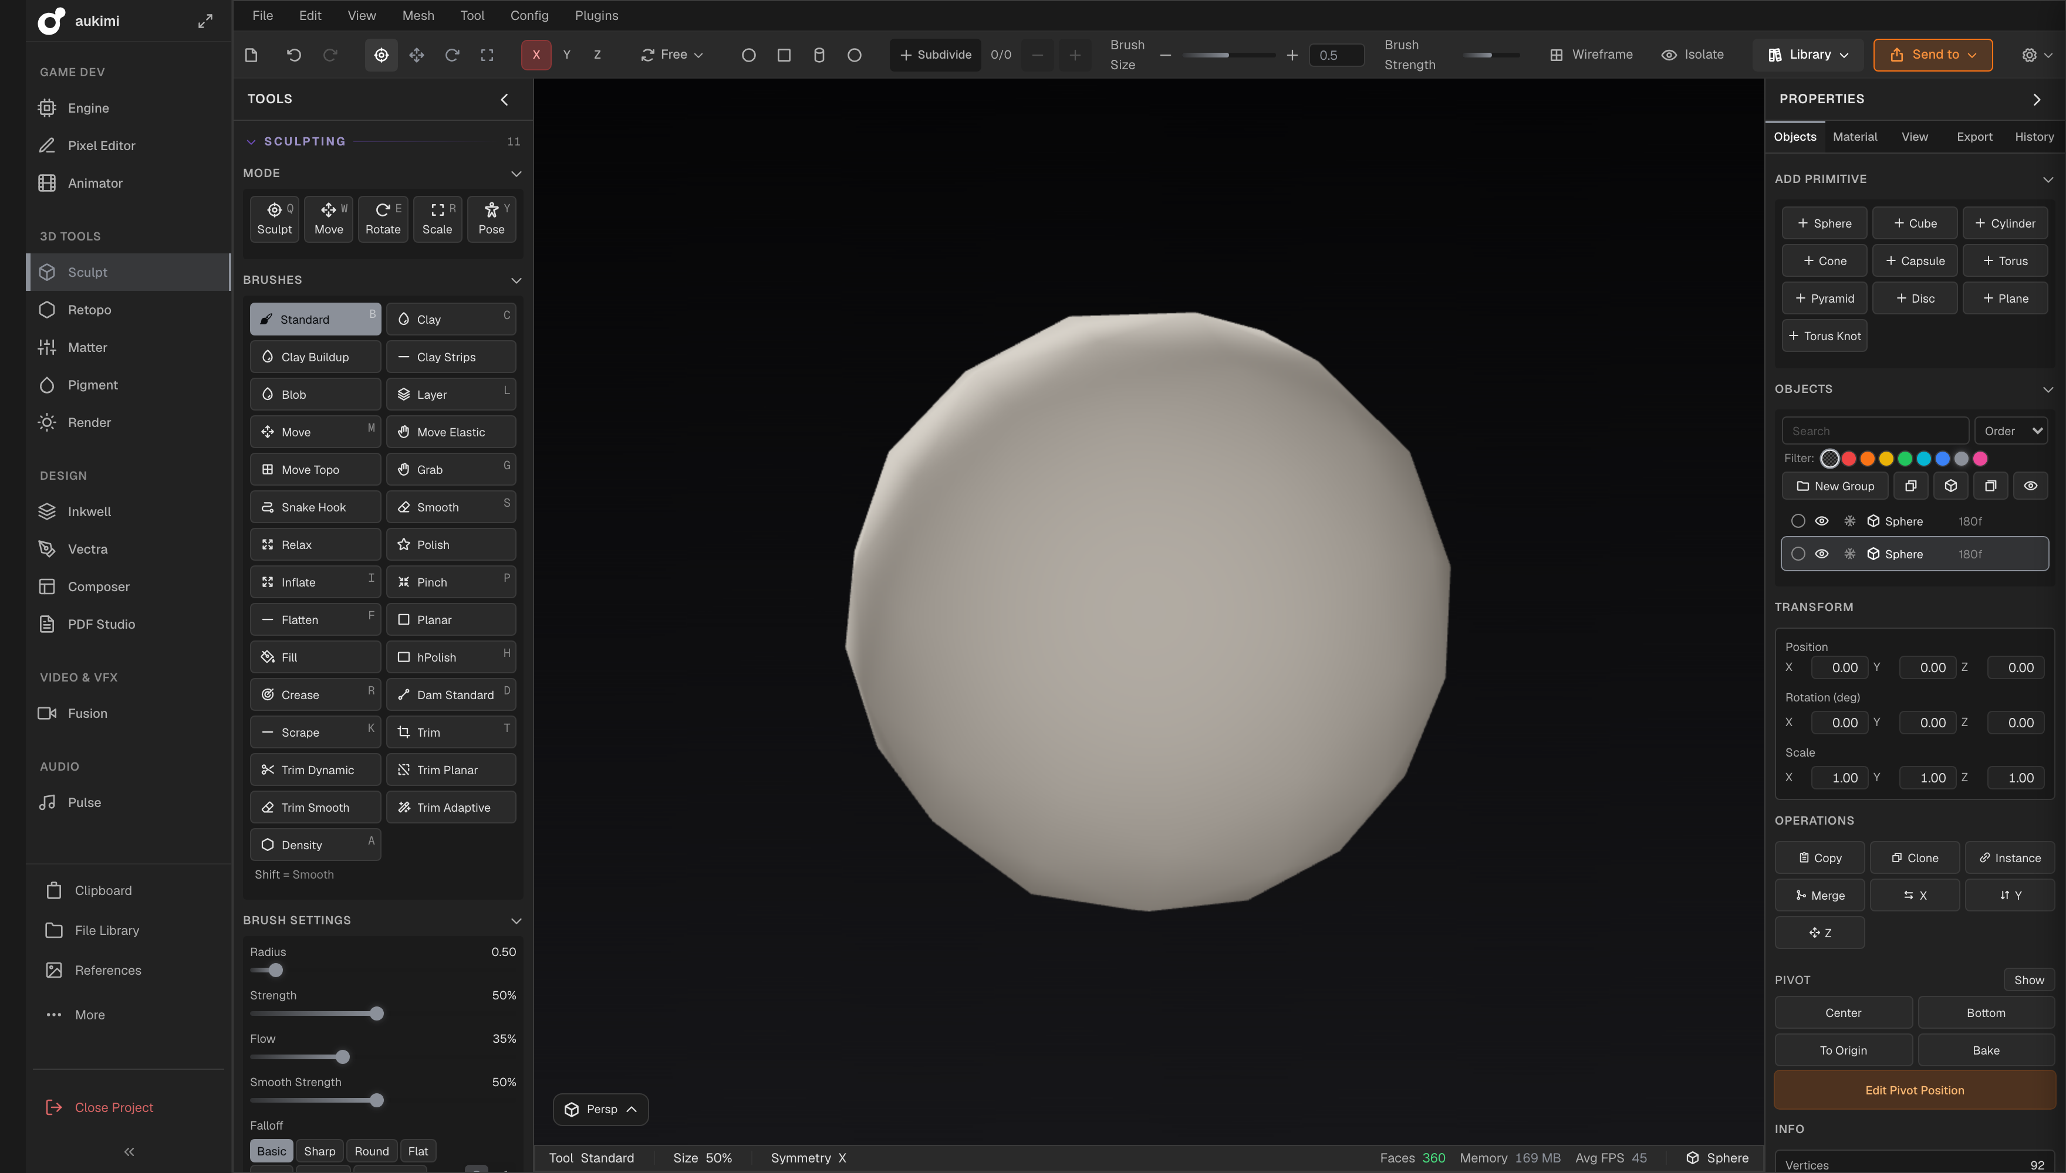Switch to the History tab

pos(2034,137)
